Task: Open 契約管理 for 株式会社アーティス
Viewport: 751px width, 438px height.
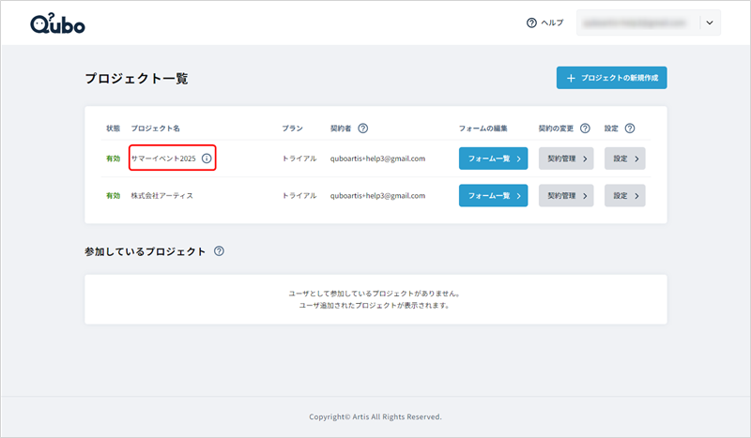Action: [x=565, y=195]
